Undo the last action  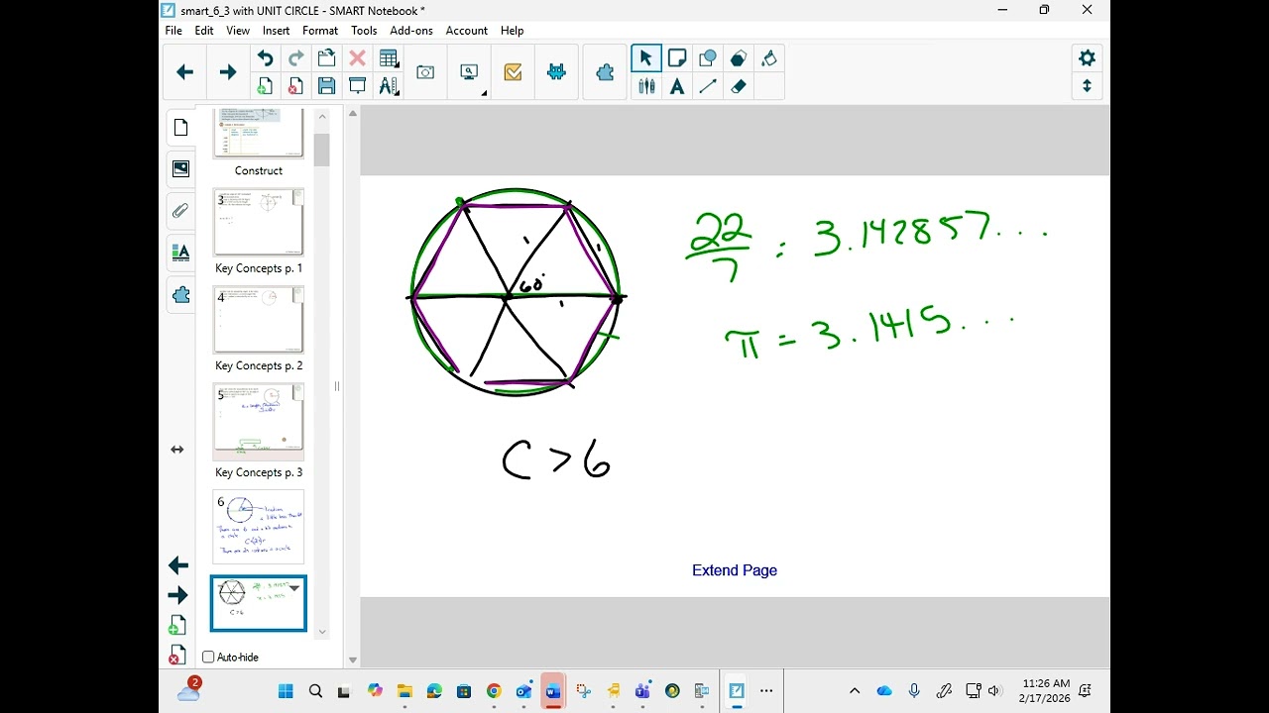tap(265, 58)
